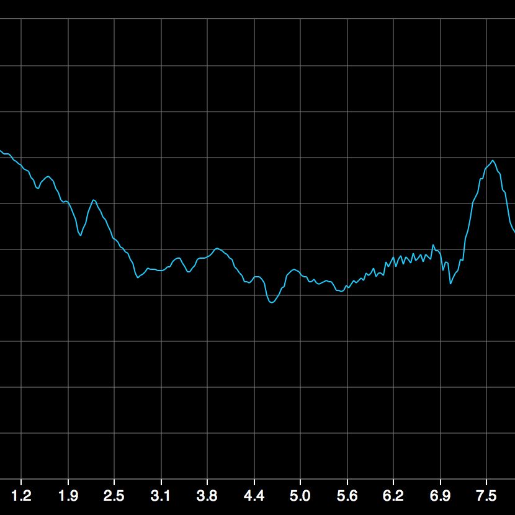Click the lowest curve dip after 4.4
515x515 pixels.
click(x=272, y=302)
